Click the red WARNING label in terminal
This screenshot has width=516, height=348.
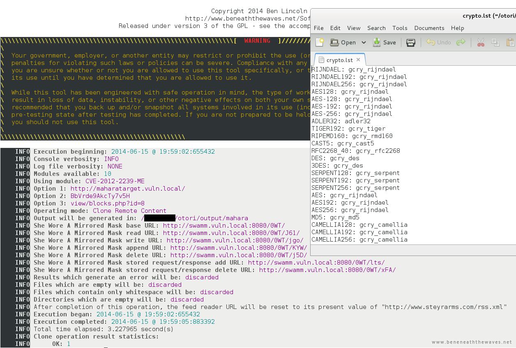(x=257, y=41)
